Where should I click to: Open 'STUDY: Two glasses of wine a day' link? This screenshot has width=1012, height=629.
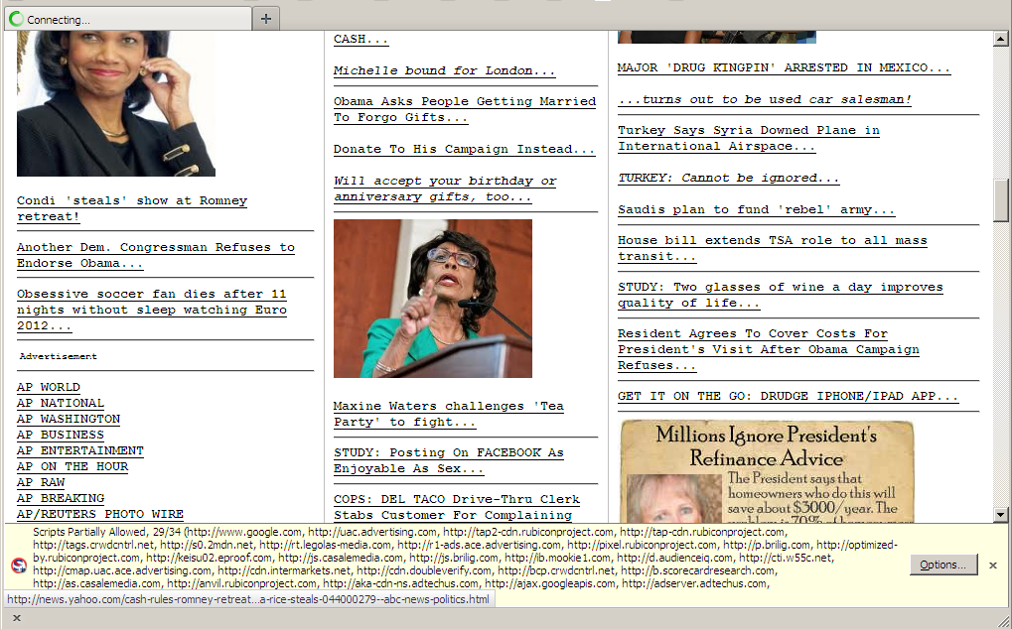tap(781, 295)
